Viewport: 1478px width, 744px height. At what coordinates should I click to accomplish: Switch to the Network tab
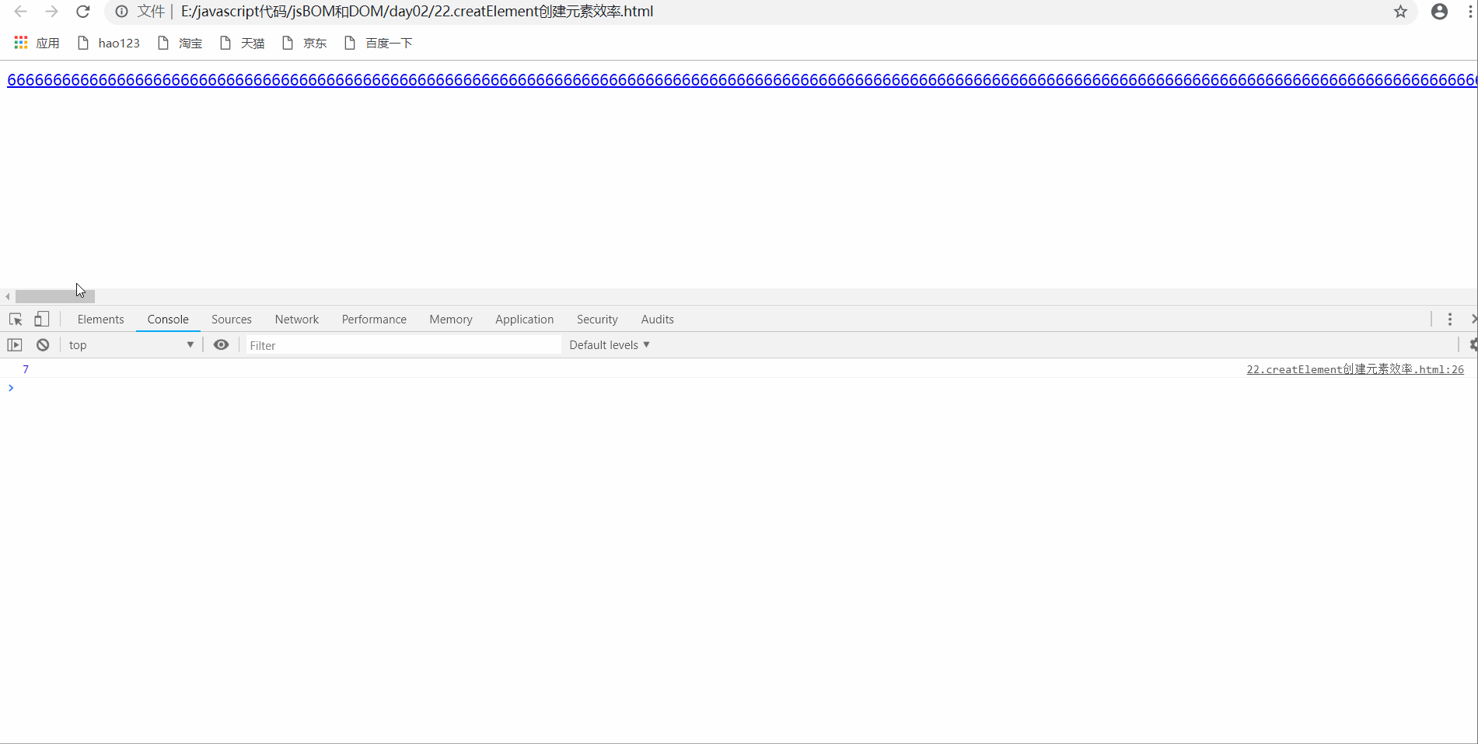pyautogui.click(x=297, y=320)
